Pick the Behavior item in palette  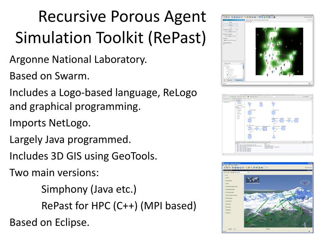239,110
